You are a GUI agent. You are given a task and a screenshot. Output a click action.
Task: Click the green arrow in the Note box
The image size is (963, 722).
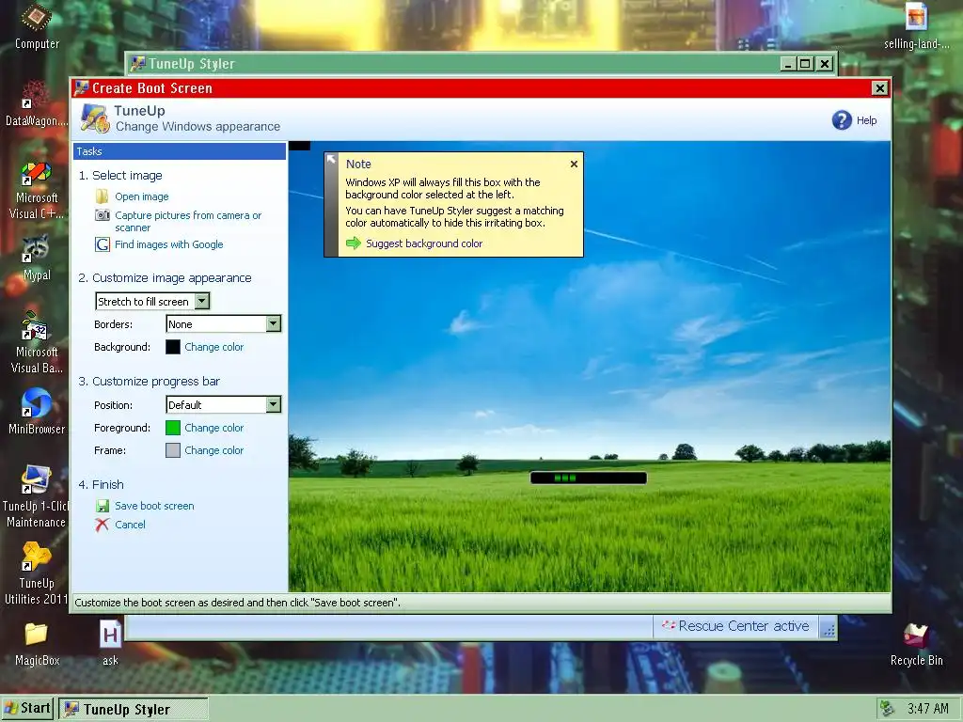(x=354, y=243)
